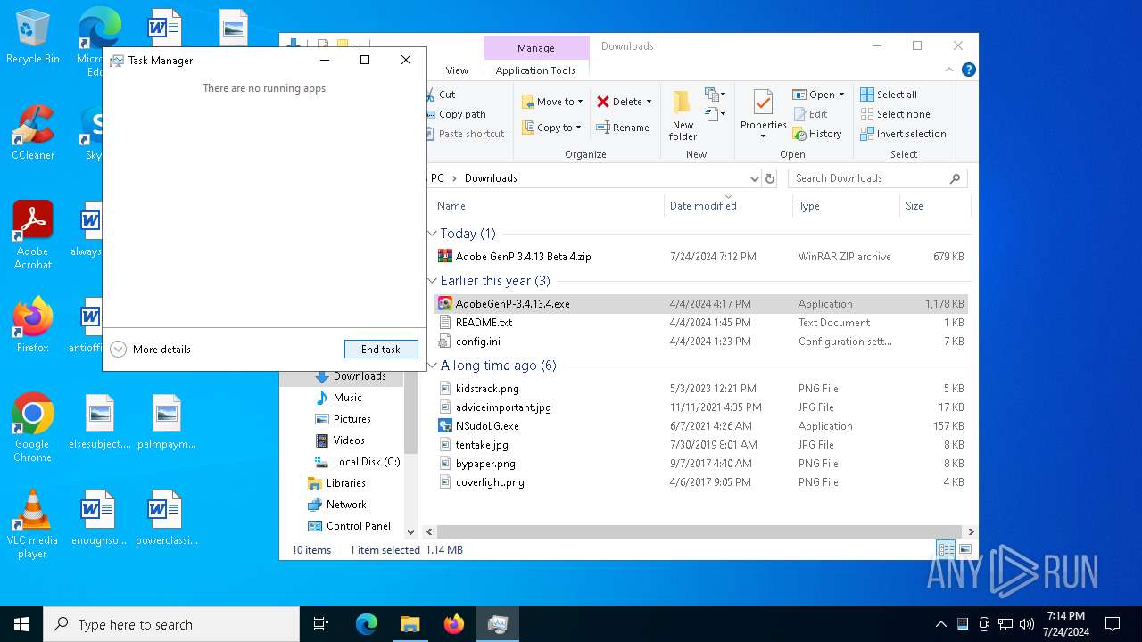Screen dimensions: 1142x642
Task: Sort files by the Name column
Action: click(x=546, y=206)
